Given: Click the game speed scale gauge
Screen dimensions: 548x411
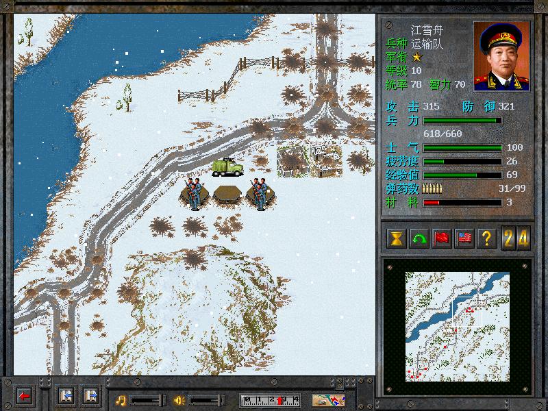Looking at the screenshot, I should [x=270, y=400].
